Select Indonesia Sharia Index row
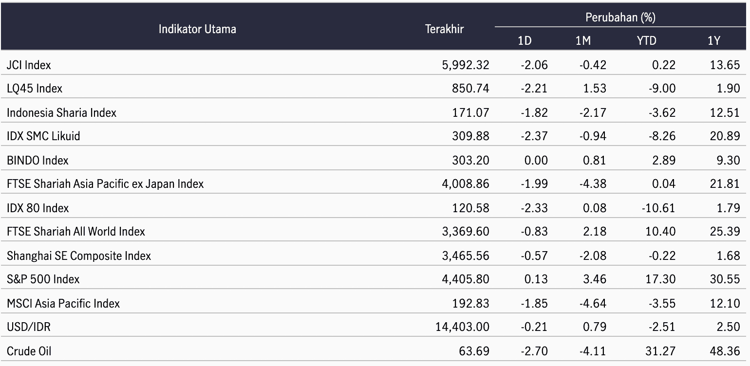Image resolution: width=750 pixels, height=366 pixels. click(374, 112)
